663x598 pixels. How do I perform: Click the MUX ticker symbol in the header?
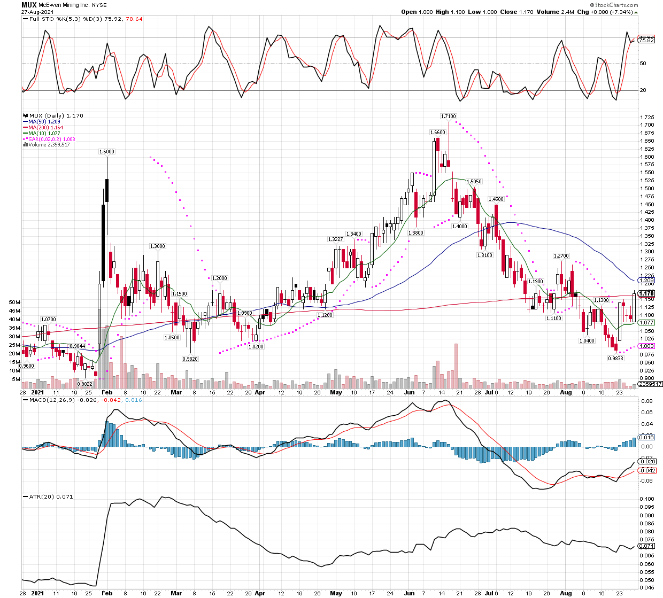click(29, 5)
